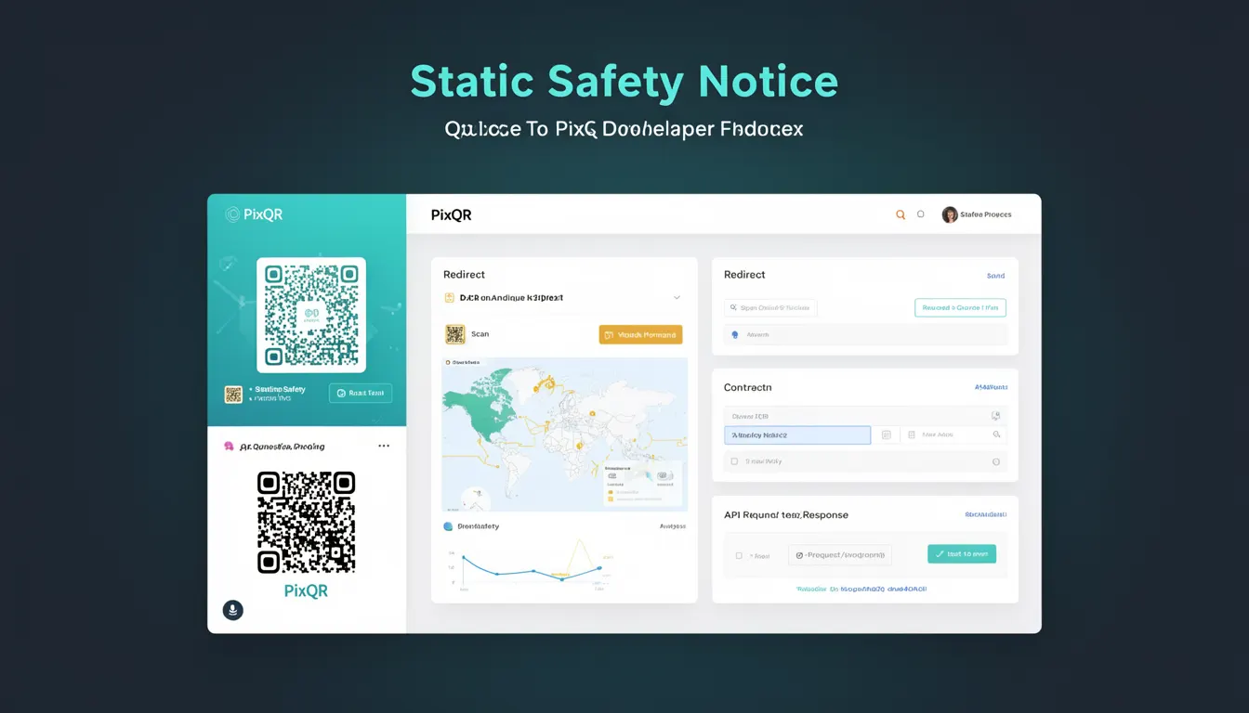Click calendar icon next to highlighted field
1249x713 pixels.
point(886,434)
